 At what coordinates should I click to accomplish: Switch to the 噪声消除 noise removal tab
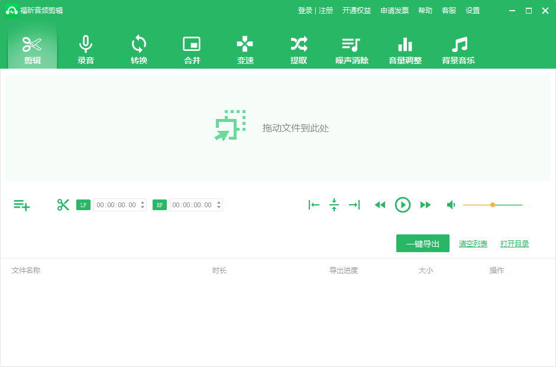point(353,49)
